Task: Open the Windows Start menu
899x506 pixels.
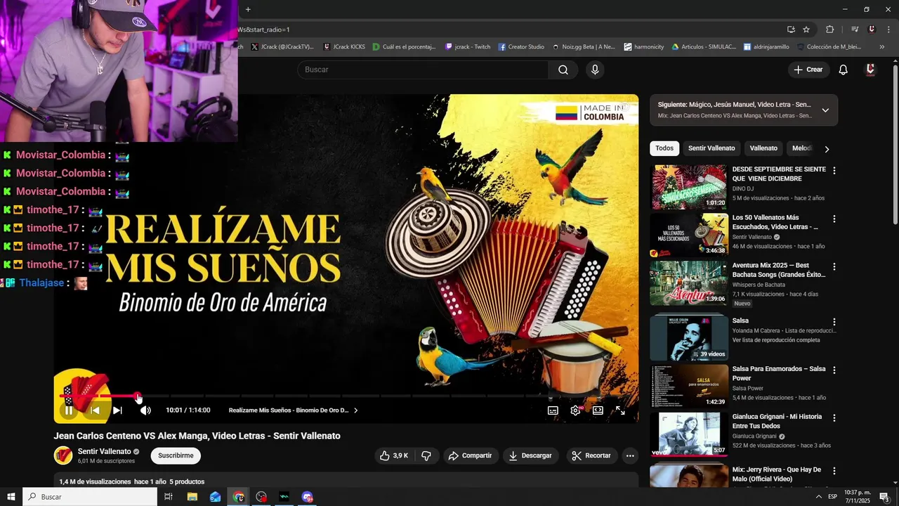Action: [x=11, y=497]
